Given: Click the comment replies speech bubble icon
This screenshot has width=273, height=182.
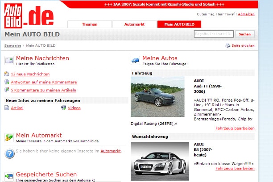Looking at the screenshot, I should pos(7,82).
